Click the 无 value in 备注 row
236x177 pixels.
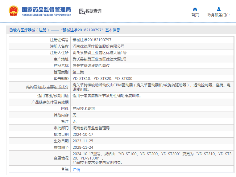(75, 122)
